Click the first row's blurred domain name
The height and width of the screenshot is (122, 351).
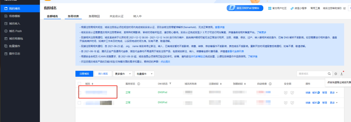coord(96,92)
